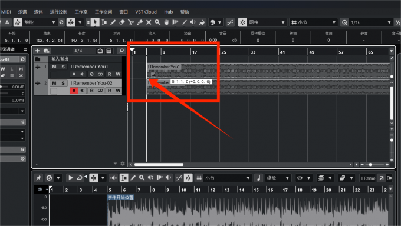Record-enable track I Remember You1
The width and height of the screenshot is (401, 226).
(74, 74)
